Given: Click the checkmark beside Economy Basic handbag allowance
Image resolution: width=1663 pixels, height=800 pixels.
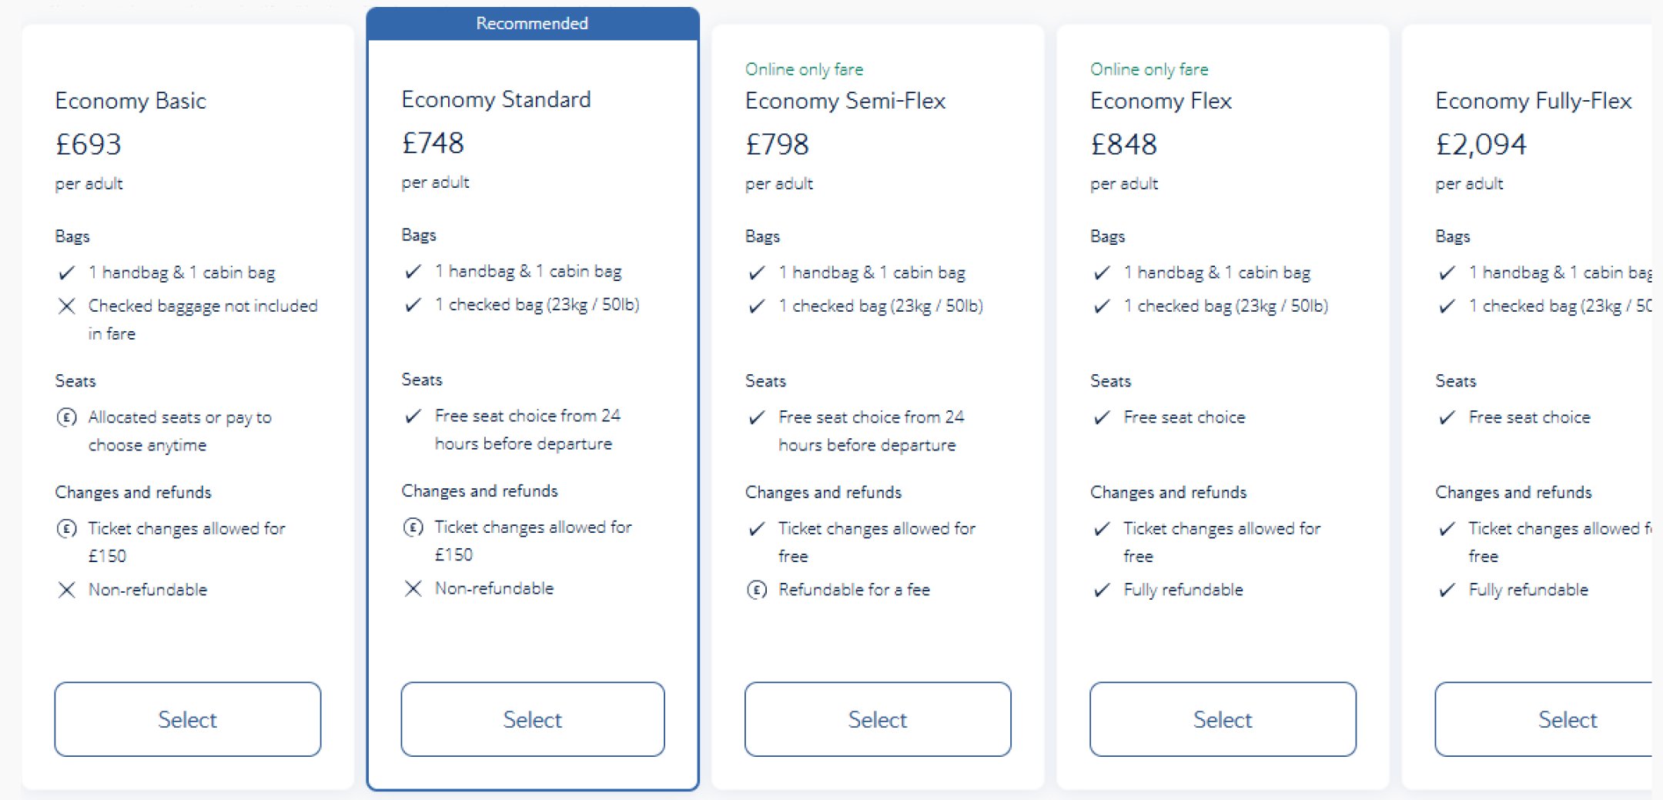Looking at the screenshot, I should (66, 273).
